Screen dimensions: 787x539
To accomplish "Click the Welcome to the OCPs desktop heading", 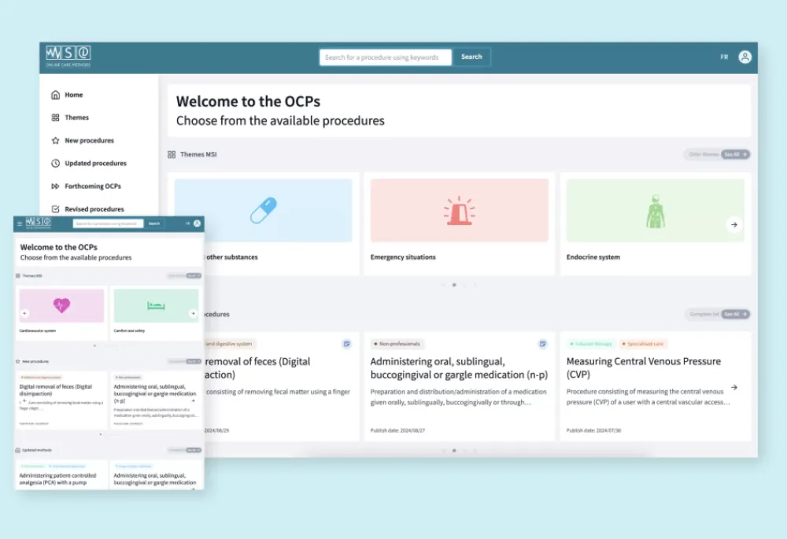I will point(248,102).
